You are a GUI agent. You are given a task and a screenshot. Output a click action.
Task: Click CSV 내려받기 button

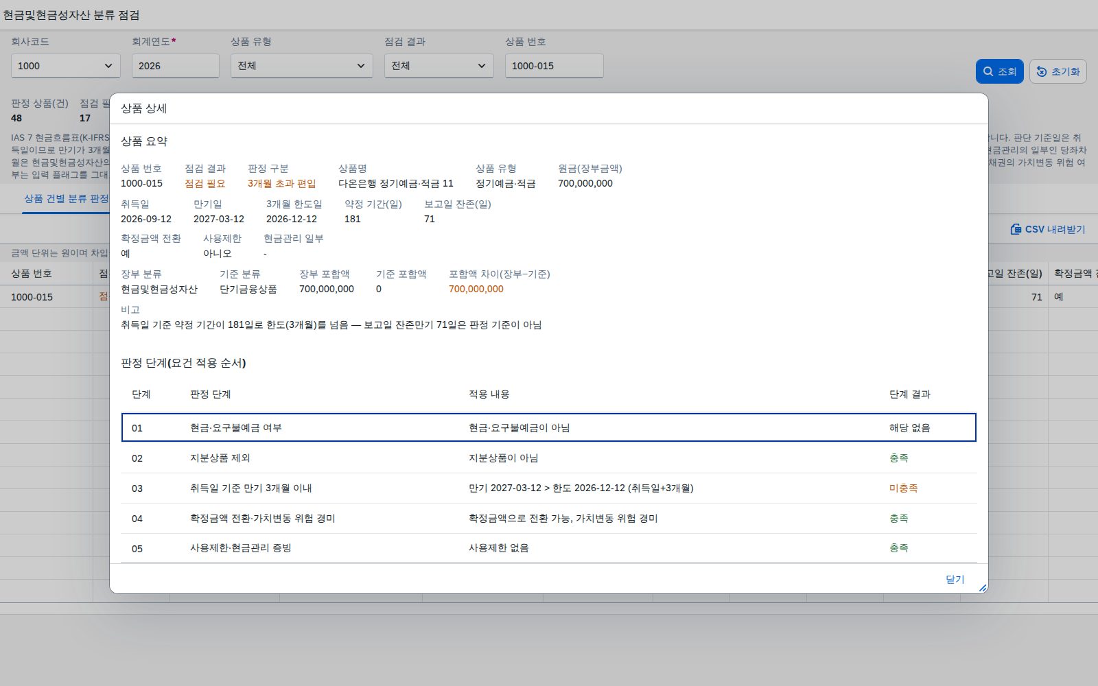(x=1048, y=229)
